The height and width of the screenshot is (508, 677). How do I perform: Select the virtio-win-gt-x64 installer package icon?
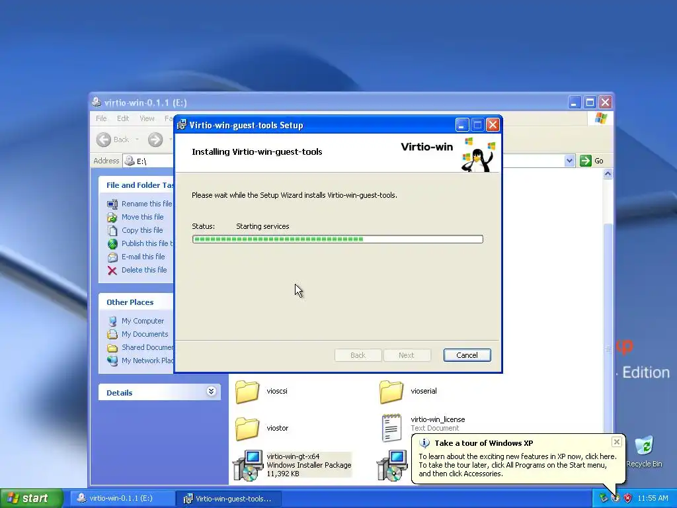248,465
